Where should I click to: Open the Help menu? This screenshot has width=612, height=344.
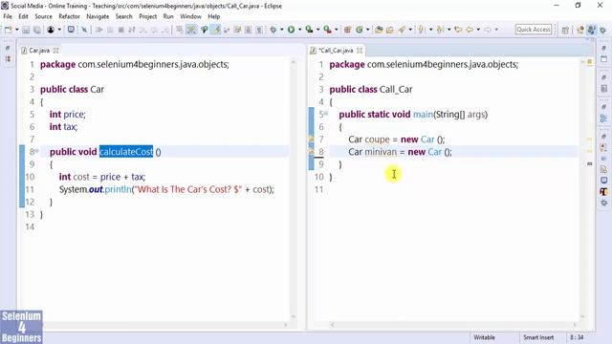pos(213,16)
